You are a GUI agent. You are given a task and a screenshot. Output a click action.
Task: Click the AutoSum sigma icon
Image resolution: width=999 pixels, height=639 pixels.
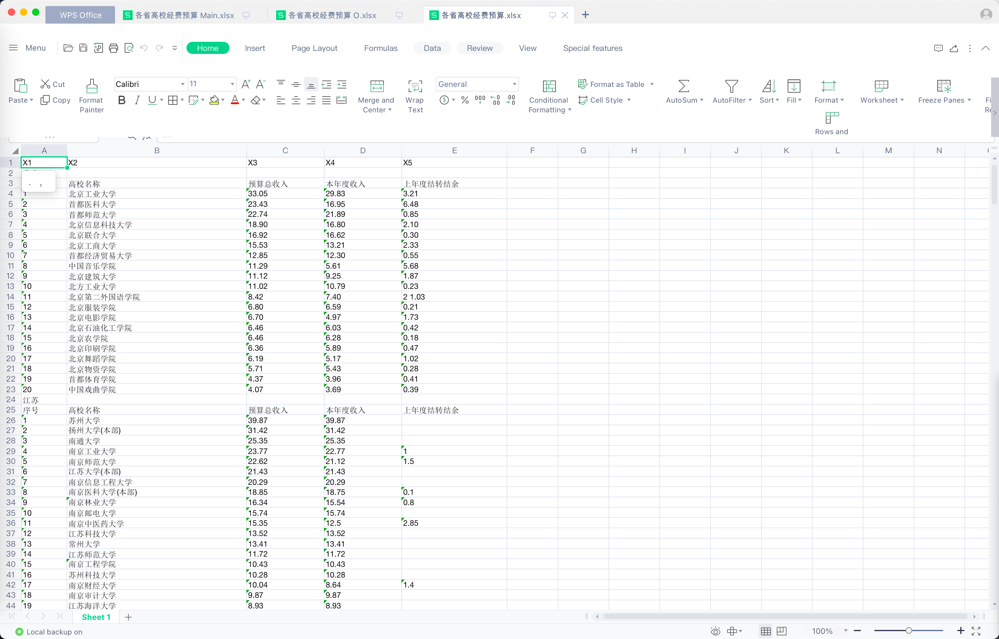coord(684,86)
